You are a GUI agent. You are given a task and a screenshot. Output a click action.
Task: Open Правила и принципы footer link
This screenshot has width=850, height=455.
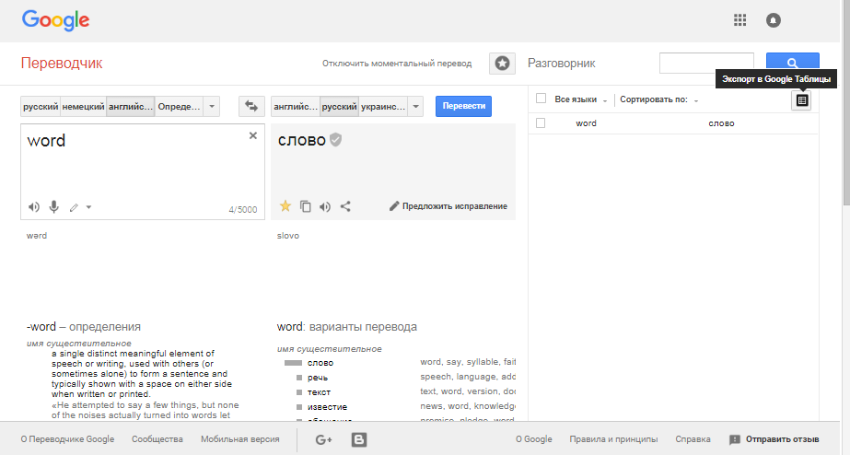click(x=613, y=439)
